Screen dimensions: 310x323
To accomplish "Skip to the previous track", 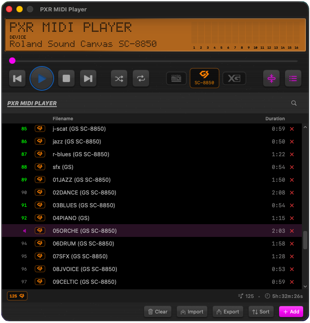I will tap(17, 79).
